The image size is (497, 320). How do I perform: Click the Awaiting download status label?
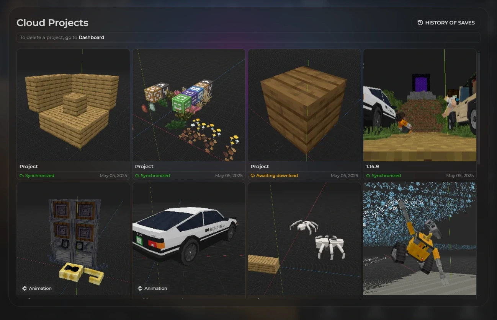click(x=277, y=176)
